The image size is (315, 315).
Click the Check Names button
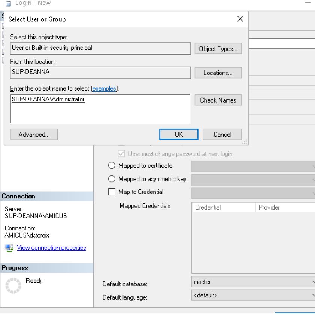pos(218,100)
